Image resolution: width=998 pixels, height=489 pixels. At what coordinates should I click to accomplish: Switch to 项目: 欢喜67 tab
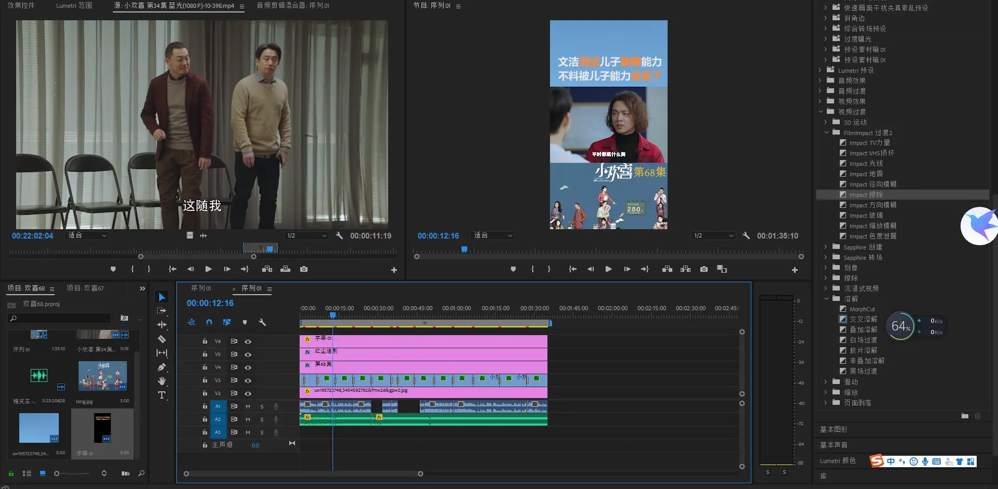point(85,288)
